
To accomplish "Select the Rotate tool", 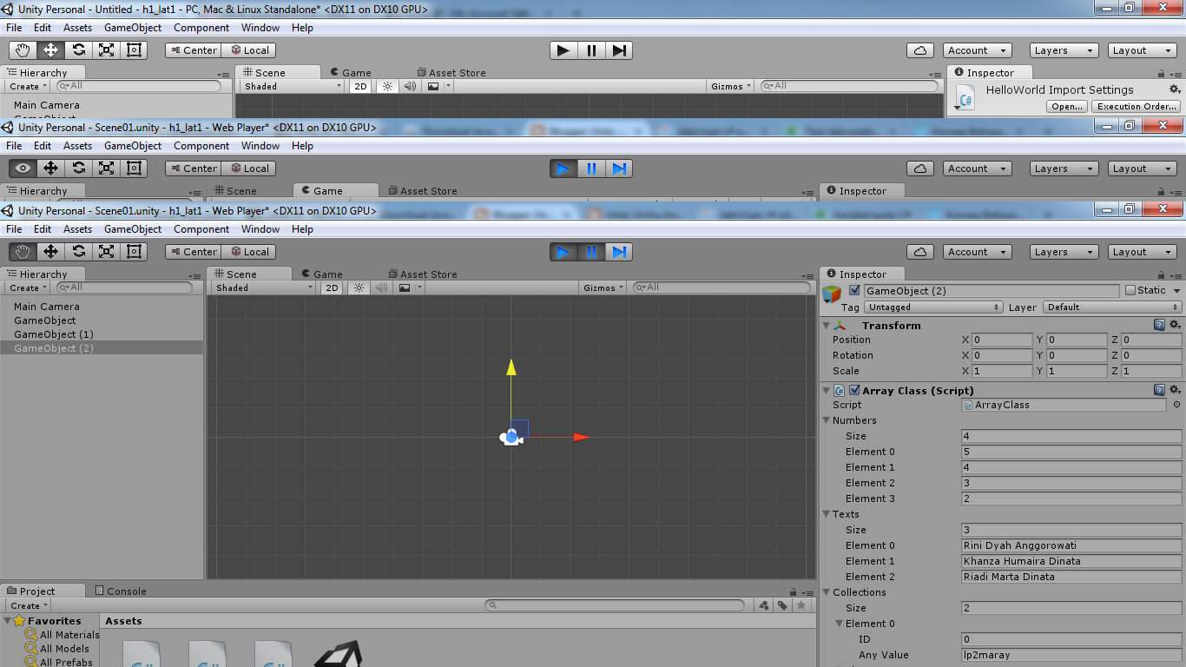I will [x=77, y=251].
